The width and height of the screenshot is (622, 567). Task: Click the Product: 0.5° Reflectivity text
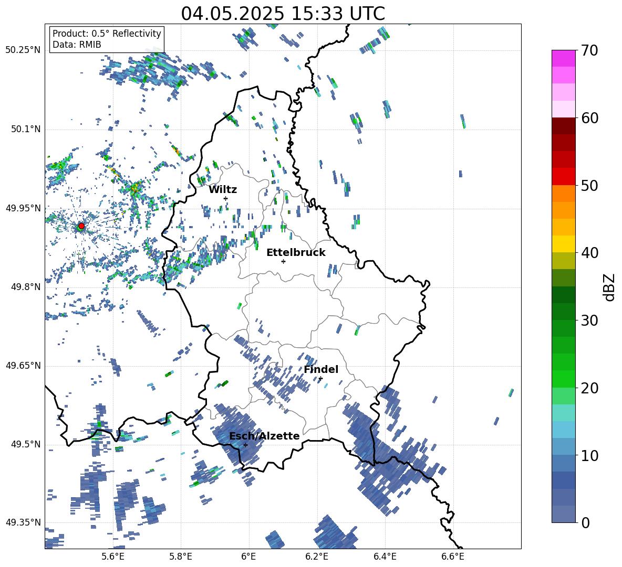pos(107,33)
